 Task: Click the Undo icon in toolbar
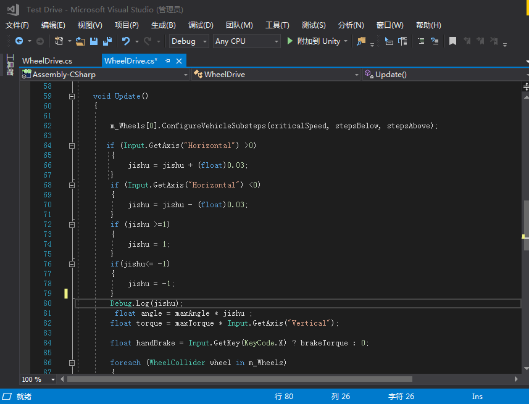click(x=126, y=41)
